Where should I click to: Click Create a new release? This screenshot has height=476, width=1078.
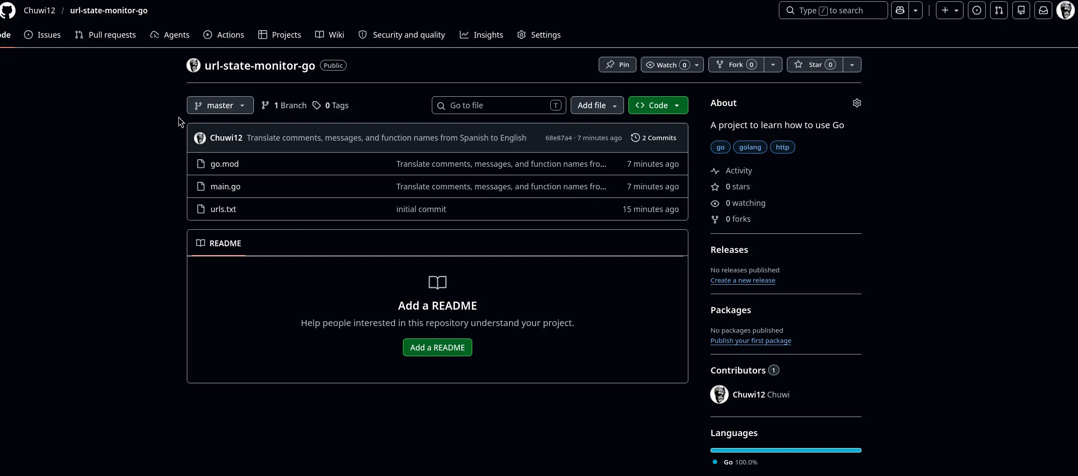743,280
